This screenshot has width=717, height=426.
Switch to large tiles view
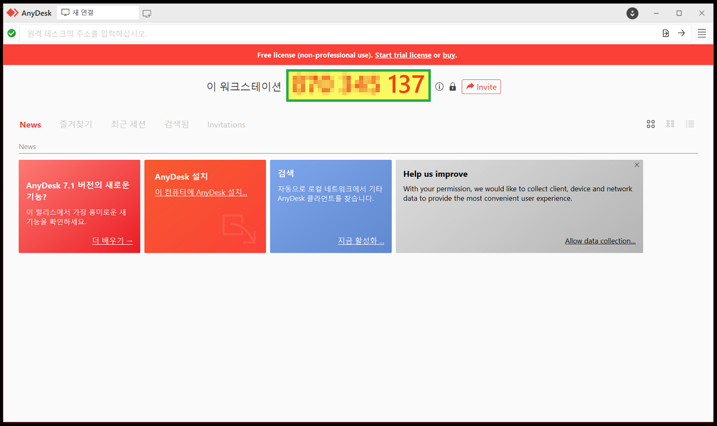click(x=651, y=124)
